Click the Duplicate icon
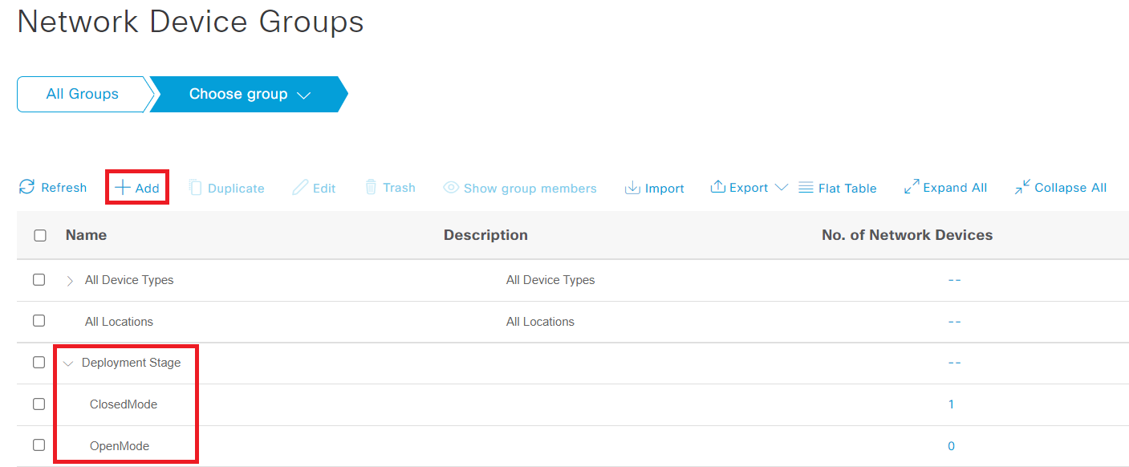Viewport: 1129px width, 467px height. pyautogui.click(x=227, y=188)
